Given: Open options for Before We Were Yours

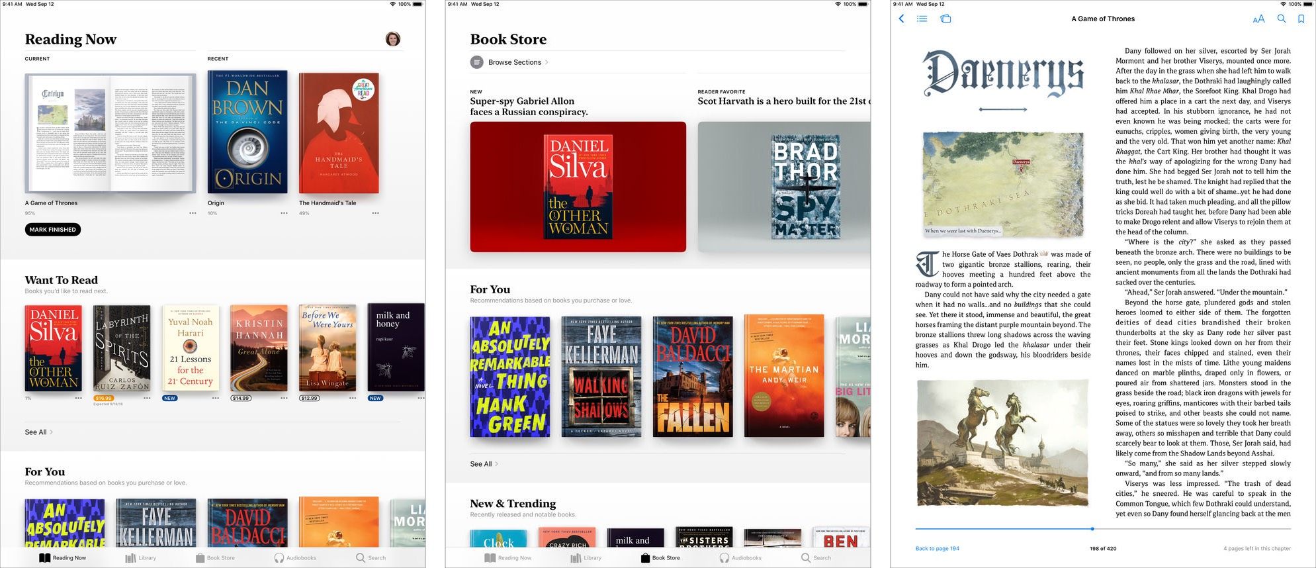Looking at the screenshot, I should (352, 398).
